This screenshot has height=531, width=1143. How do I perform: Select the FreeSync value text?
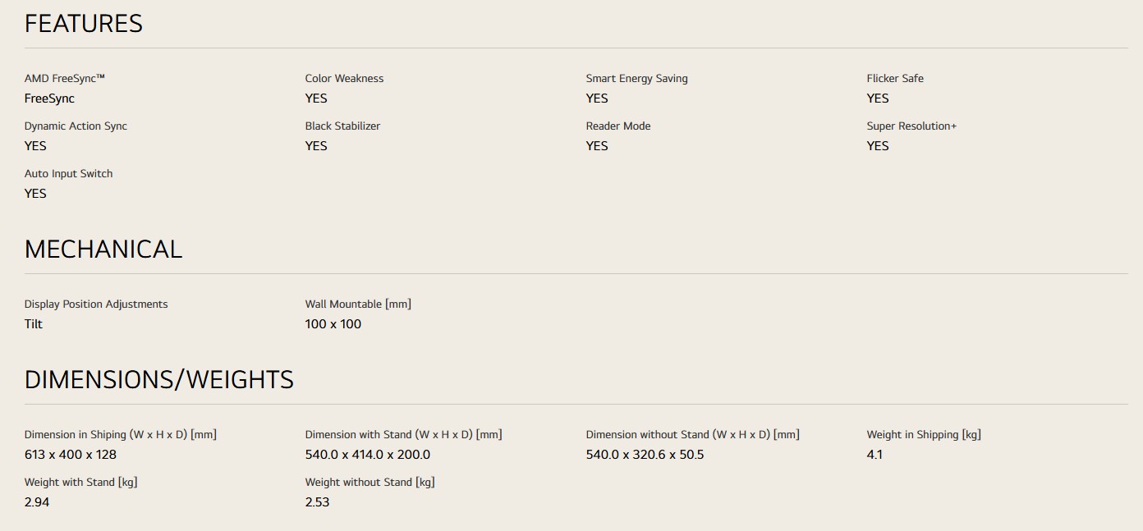(49, 98)
